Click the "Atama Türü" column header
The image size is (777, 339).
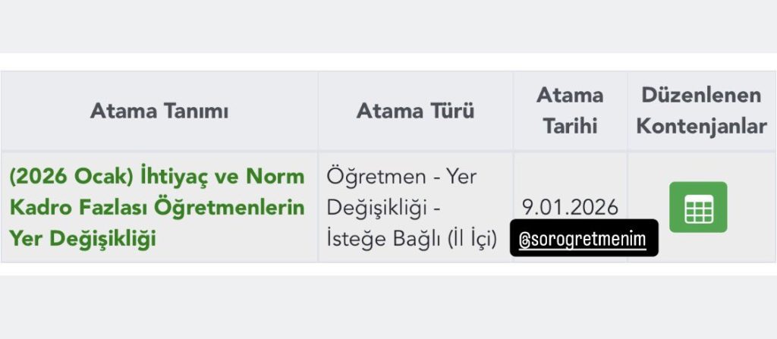pos(415,111)
